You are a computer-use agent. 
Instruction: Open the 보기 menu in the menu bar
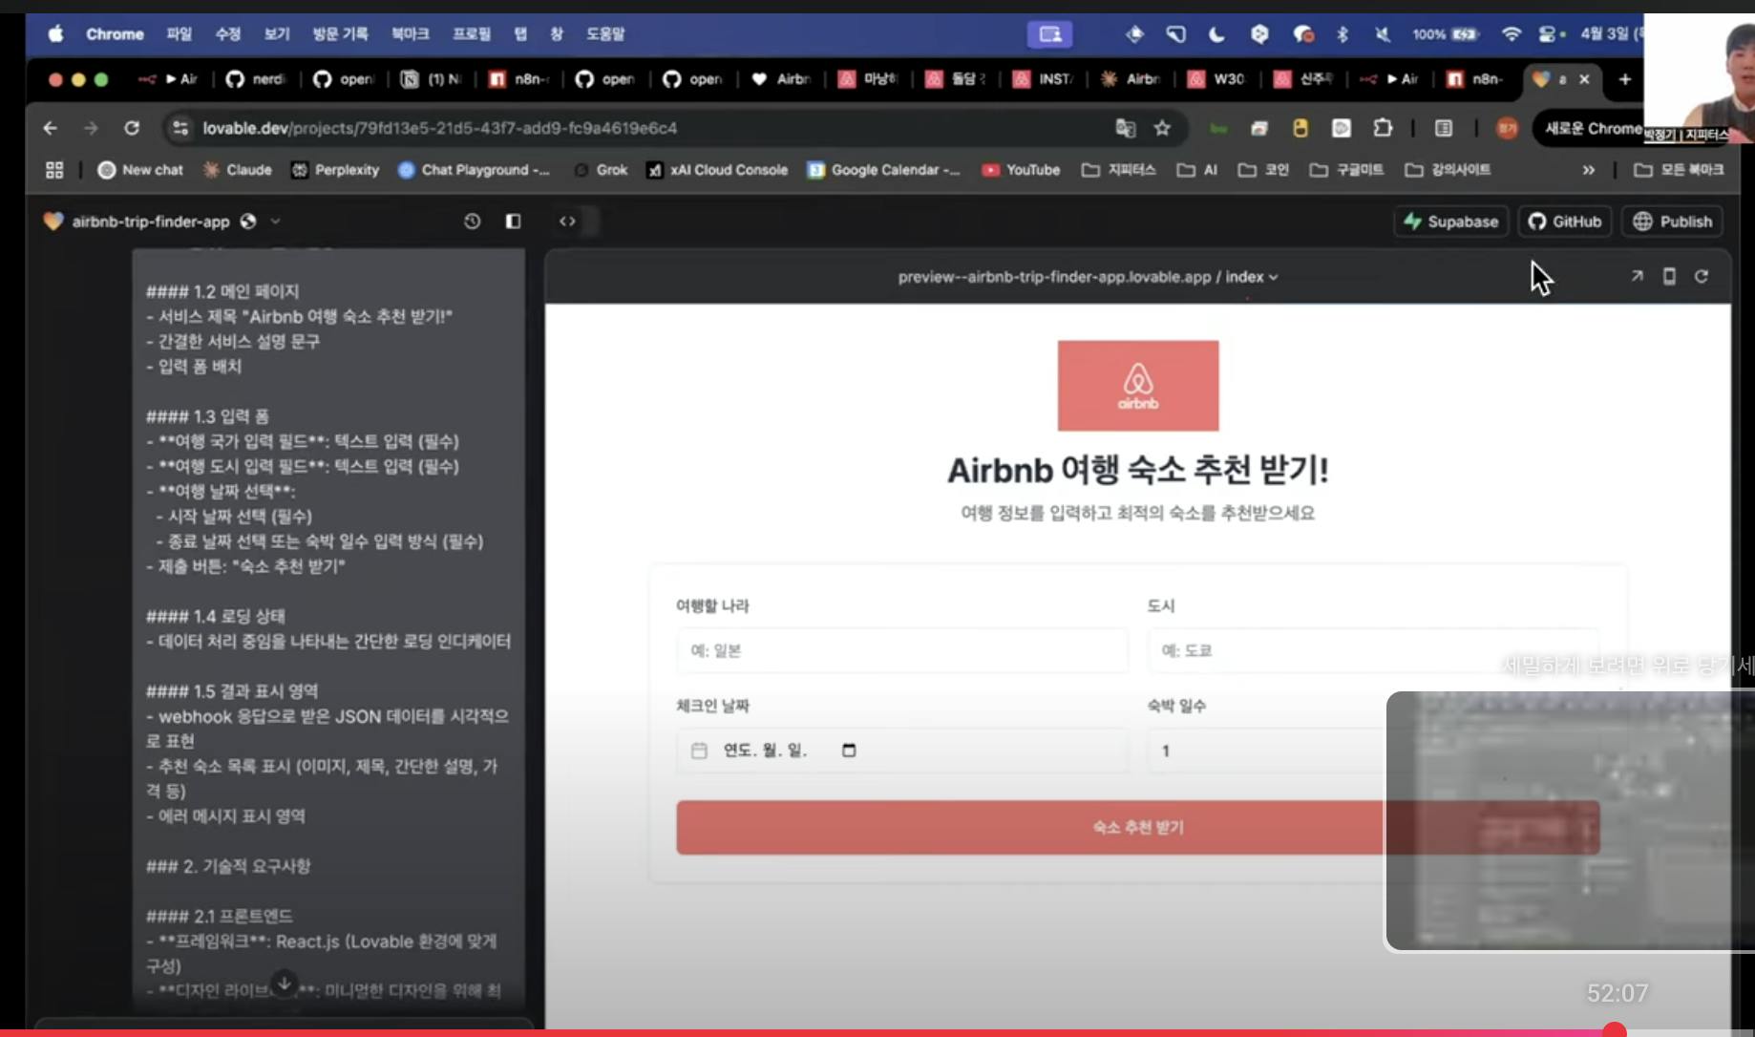click(277, 34)
